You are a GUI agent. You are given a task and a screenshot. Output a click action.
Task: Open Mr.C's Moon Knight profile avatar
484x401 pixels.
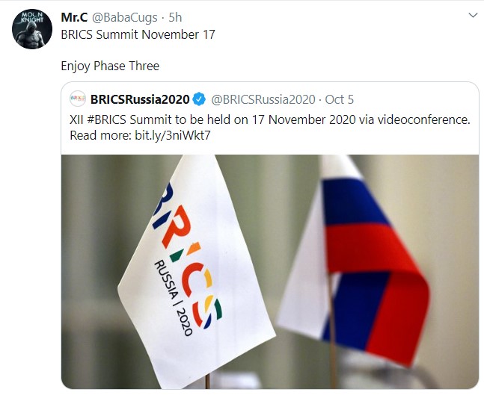click(31, 30)
